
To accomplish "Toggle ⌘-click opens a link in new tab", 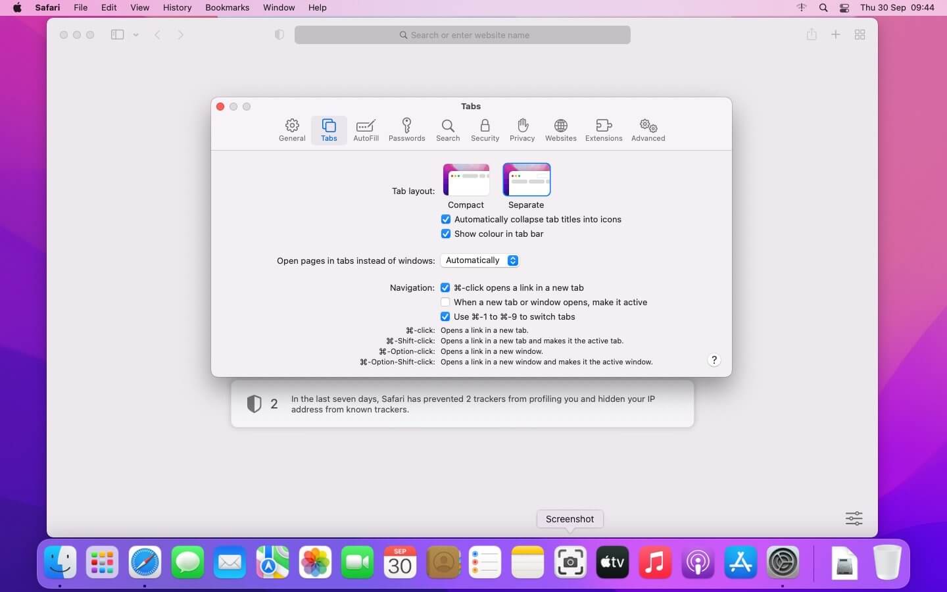I will (x=445, y=287).
